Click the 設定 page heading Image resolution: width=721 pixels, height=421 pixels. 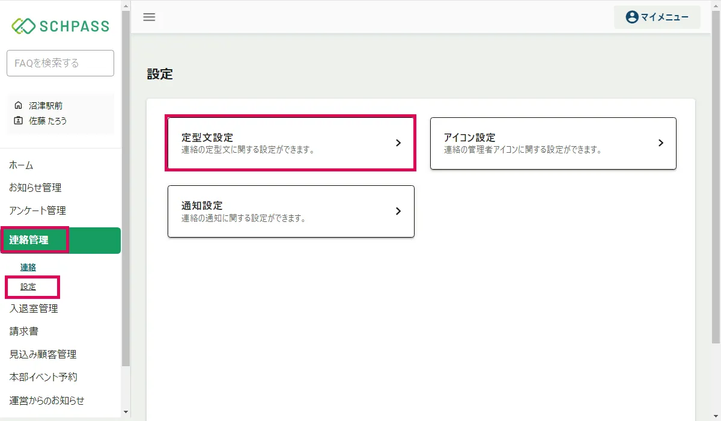click(160, 74)
